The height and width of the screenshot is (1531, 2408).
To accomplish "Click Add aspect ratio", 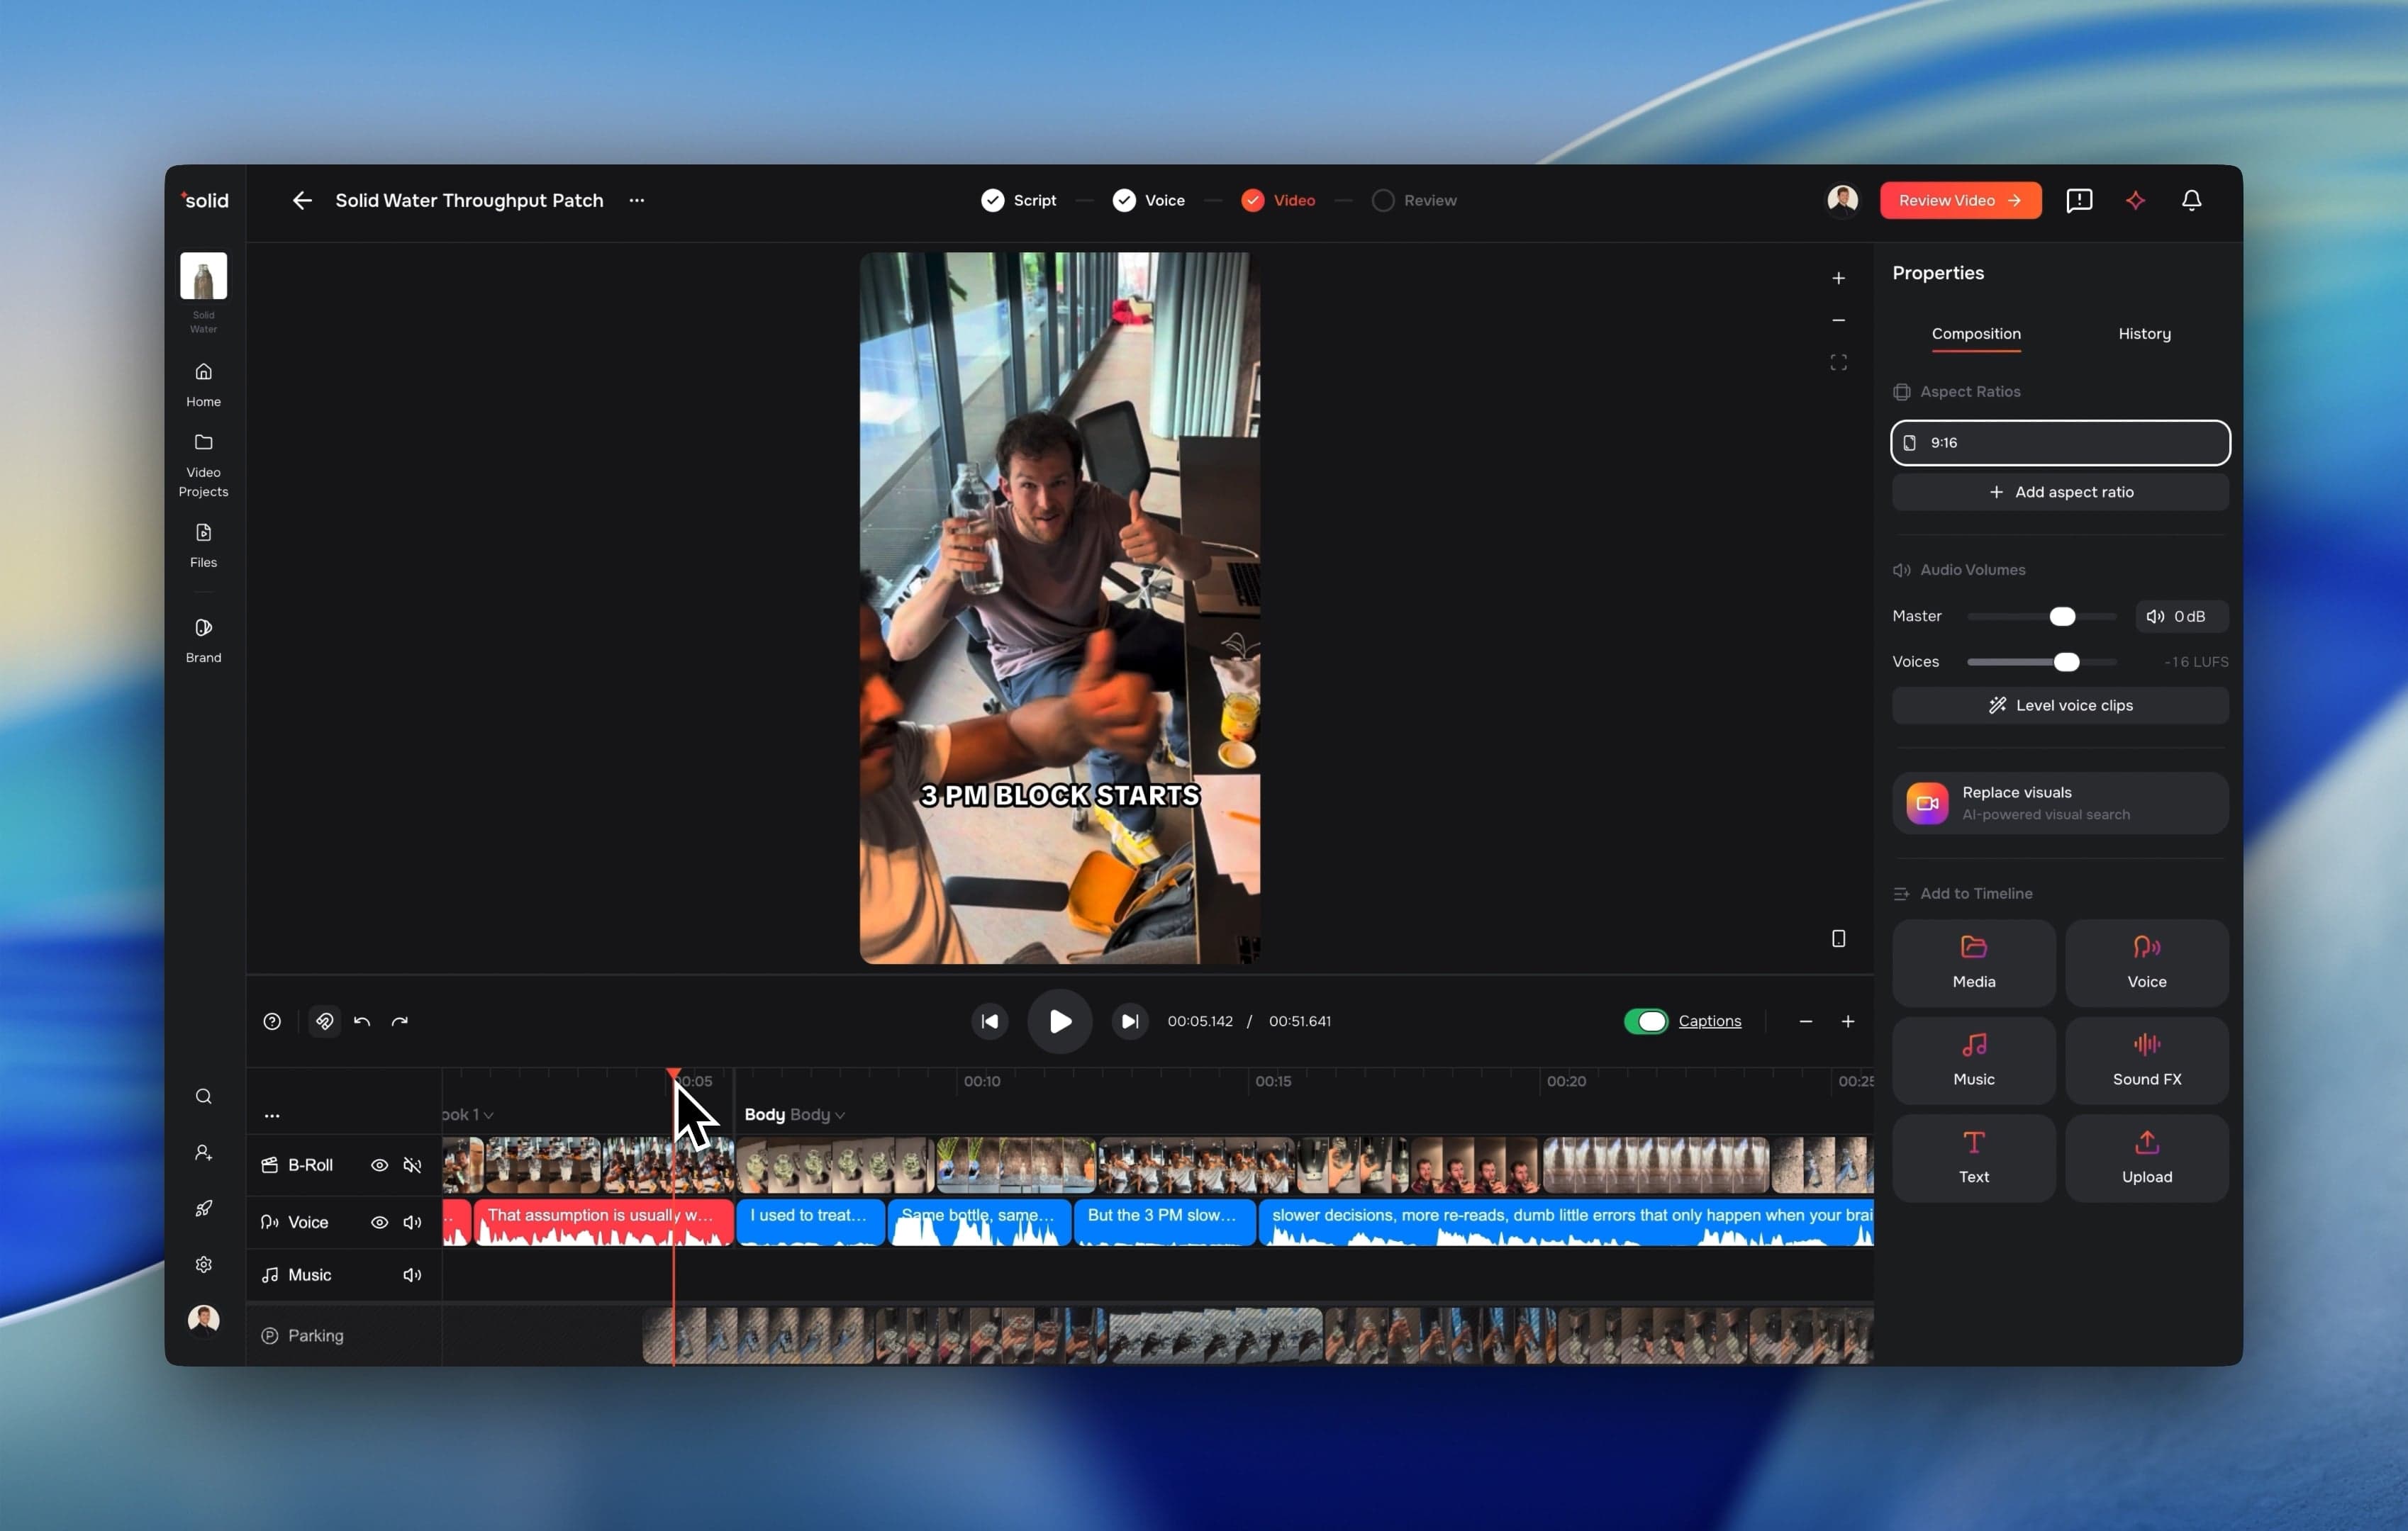I will [2059, 493].
